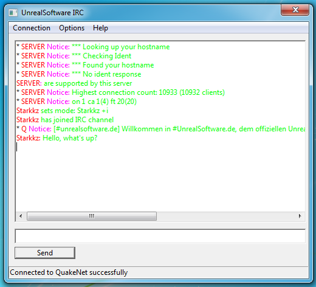
Task: Click the left scroll arrow of chat log
Action: tap(21, 216)
